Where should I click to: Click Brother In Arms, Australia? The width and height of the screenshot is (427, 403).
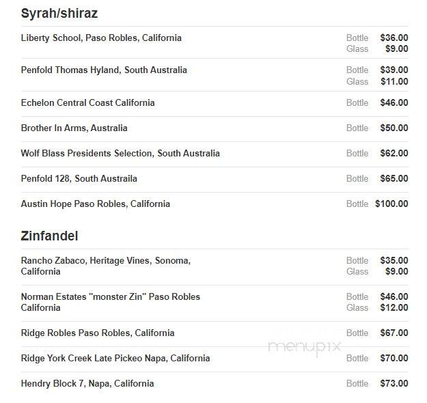pos(74,128)
